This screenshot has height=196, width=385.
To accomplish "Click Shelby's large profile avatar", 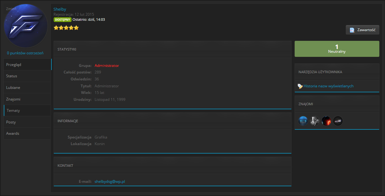I will tap(26, 26).
